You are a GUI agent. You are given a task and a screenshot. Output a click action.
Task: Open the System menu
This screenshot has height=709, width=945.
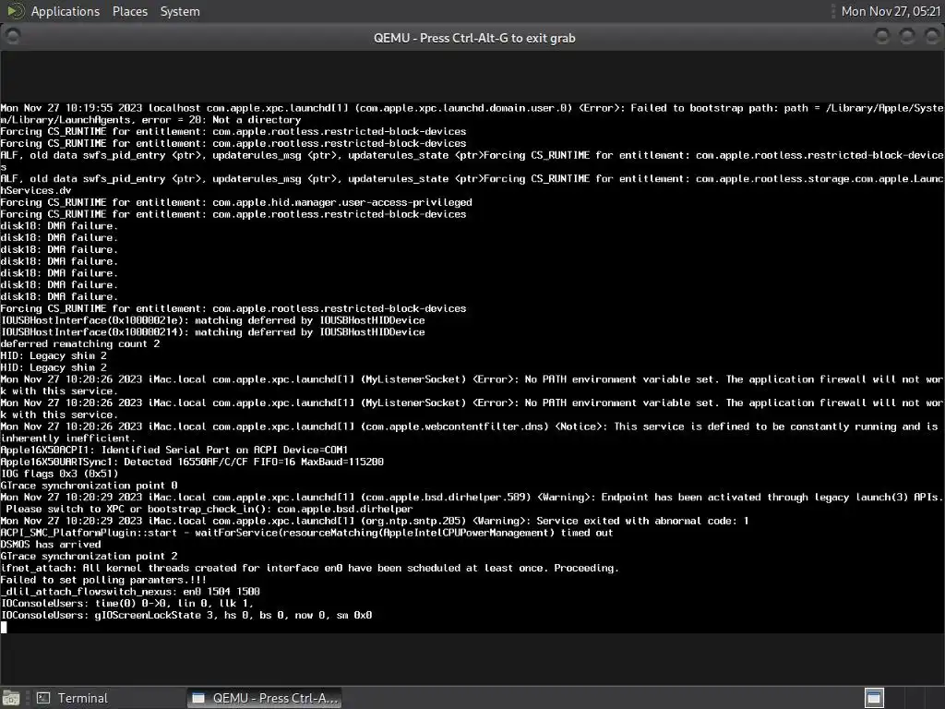click(x=180, y=11)
